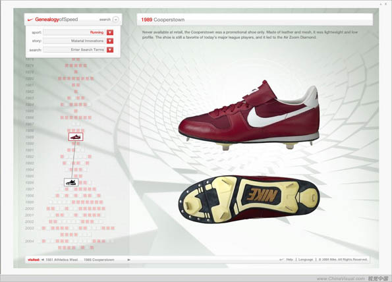
Task: Click the sport field showing Running
Action: point(74,32)
